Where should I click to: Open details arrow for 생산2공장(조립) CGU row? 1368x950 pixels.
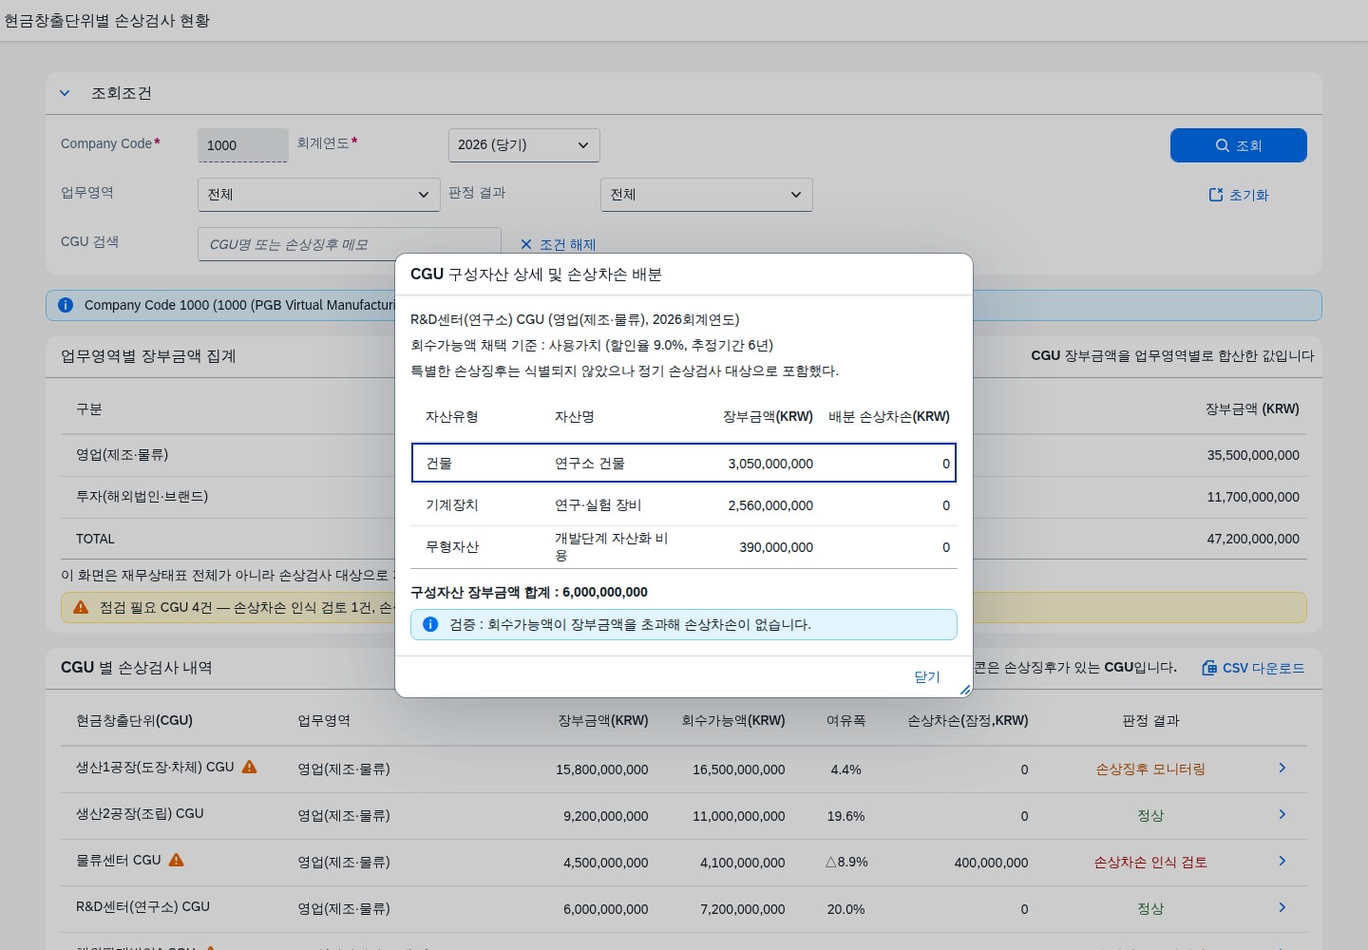(1282, 814)
